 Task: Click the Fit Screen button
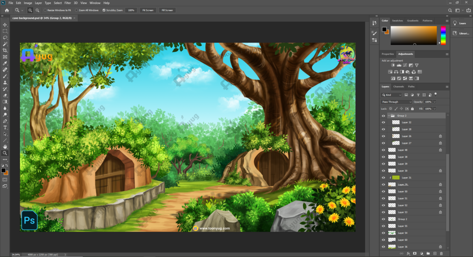pyautogui.click(x=148, y=10)
